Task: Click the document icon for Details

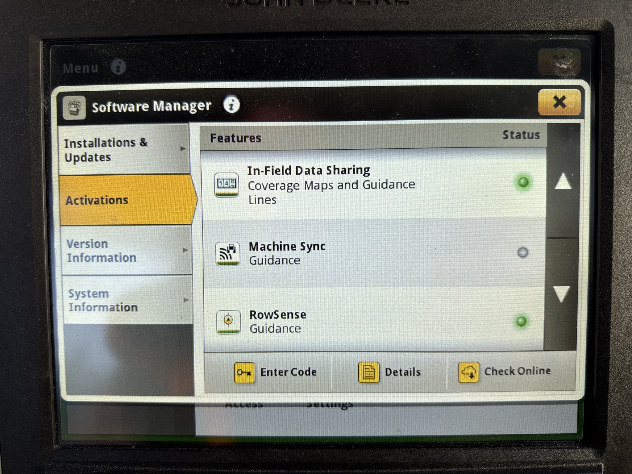Action: pyautogui.click(x=368, y=372)
